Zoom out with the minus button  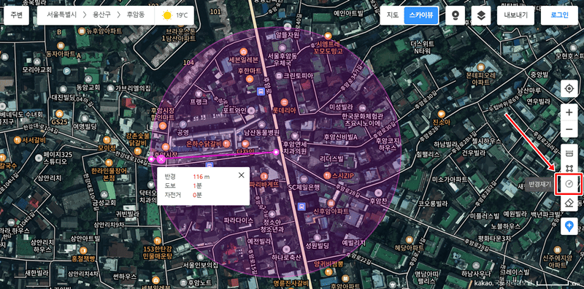569,129
